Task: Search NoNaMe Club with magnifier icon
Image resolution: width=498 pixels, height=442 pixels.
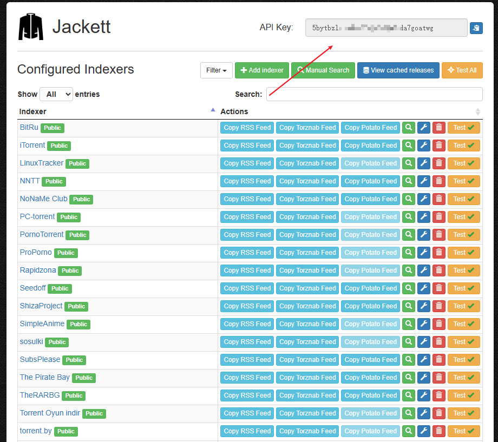Action: click(x=409, y=199)
